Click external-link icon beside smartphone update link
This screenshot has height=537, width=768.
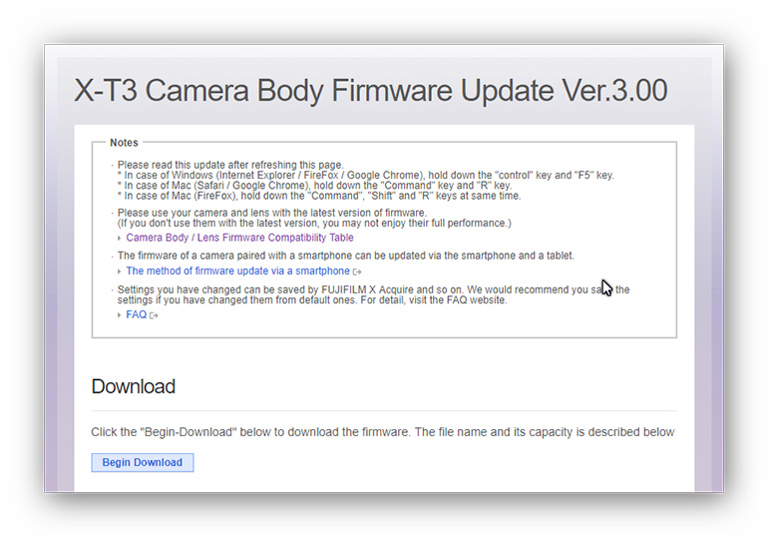pyautogui.click(x=357, y=271)
